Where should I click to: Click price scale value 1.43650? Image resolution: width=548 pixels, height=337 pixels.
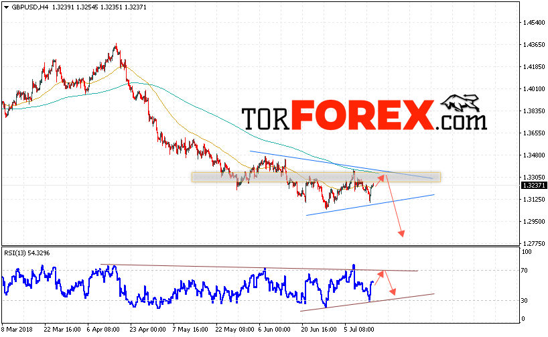tap(534, 45)
